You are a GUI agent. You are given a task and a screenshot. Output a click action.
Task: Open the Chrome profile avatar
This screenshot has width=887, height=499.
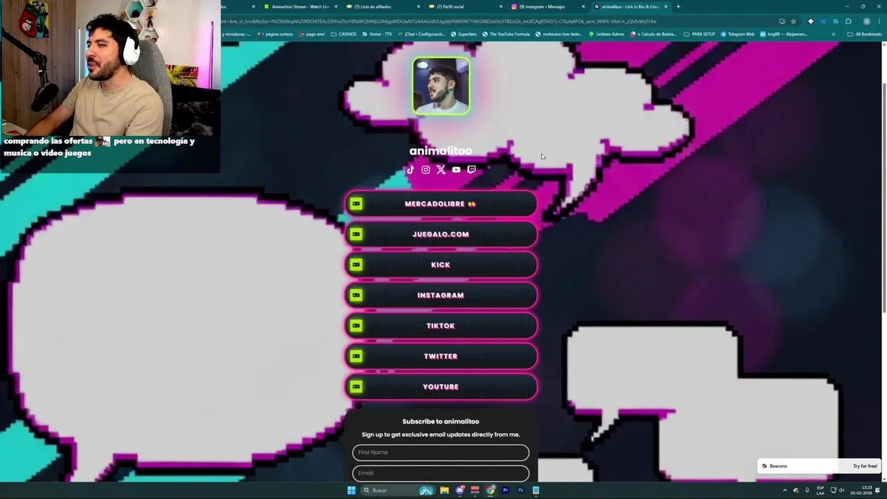point(866,21)
